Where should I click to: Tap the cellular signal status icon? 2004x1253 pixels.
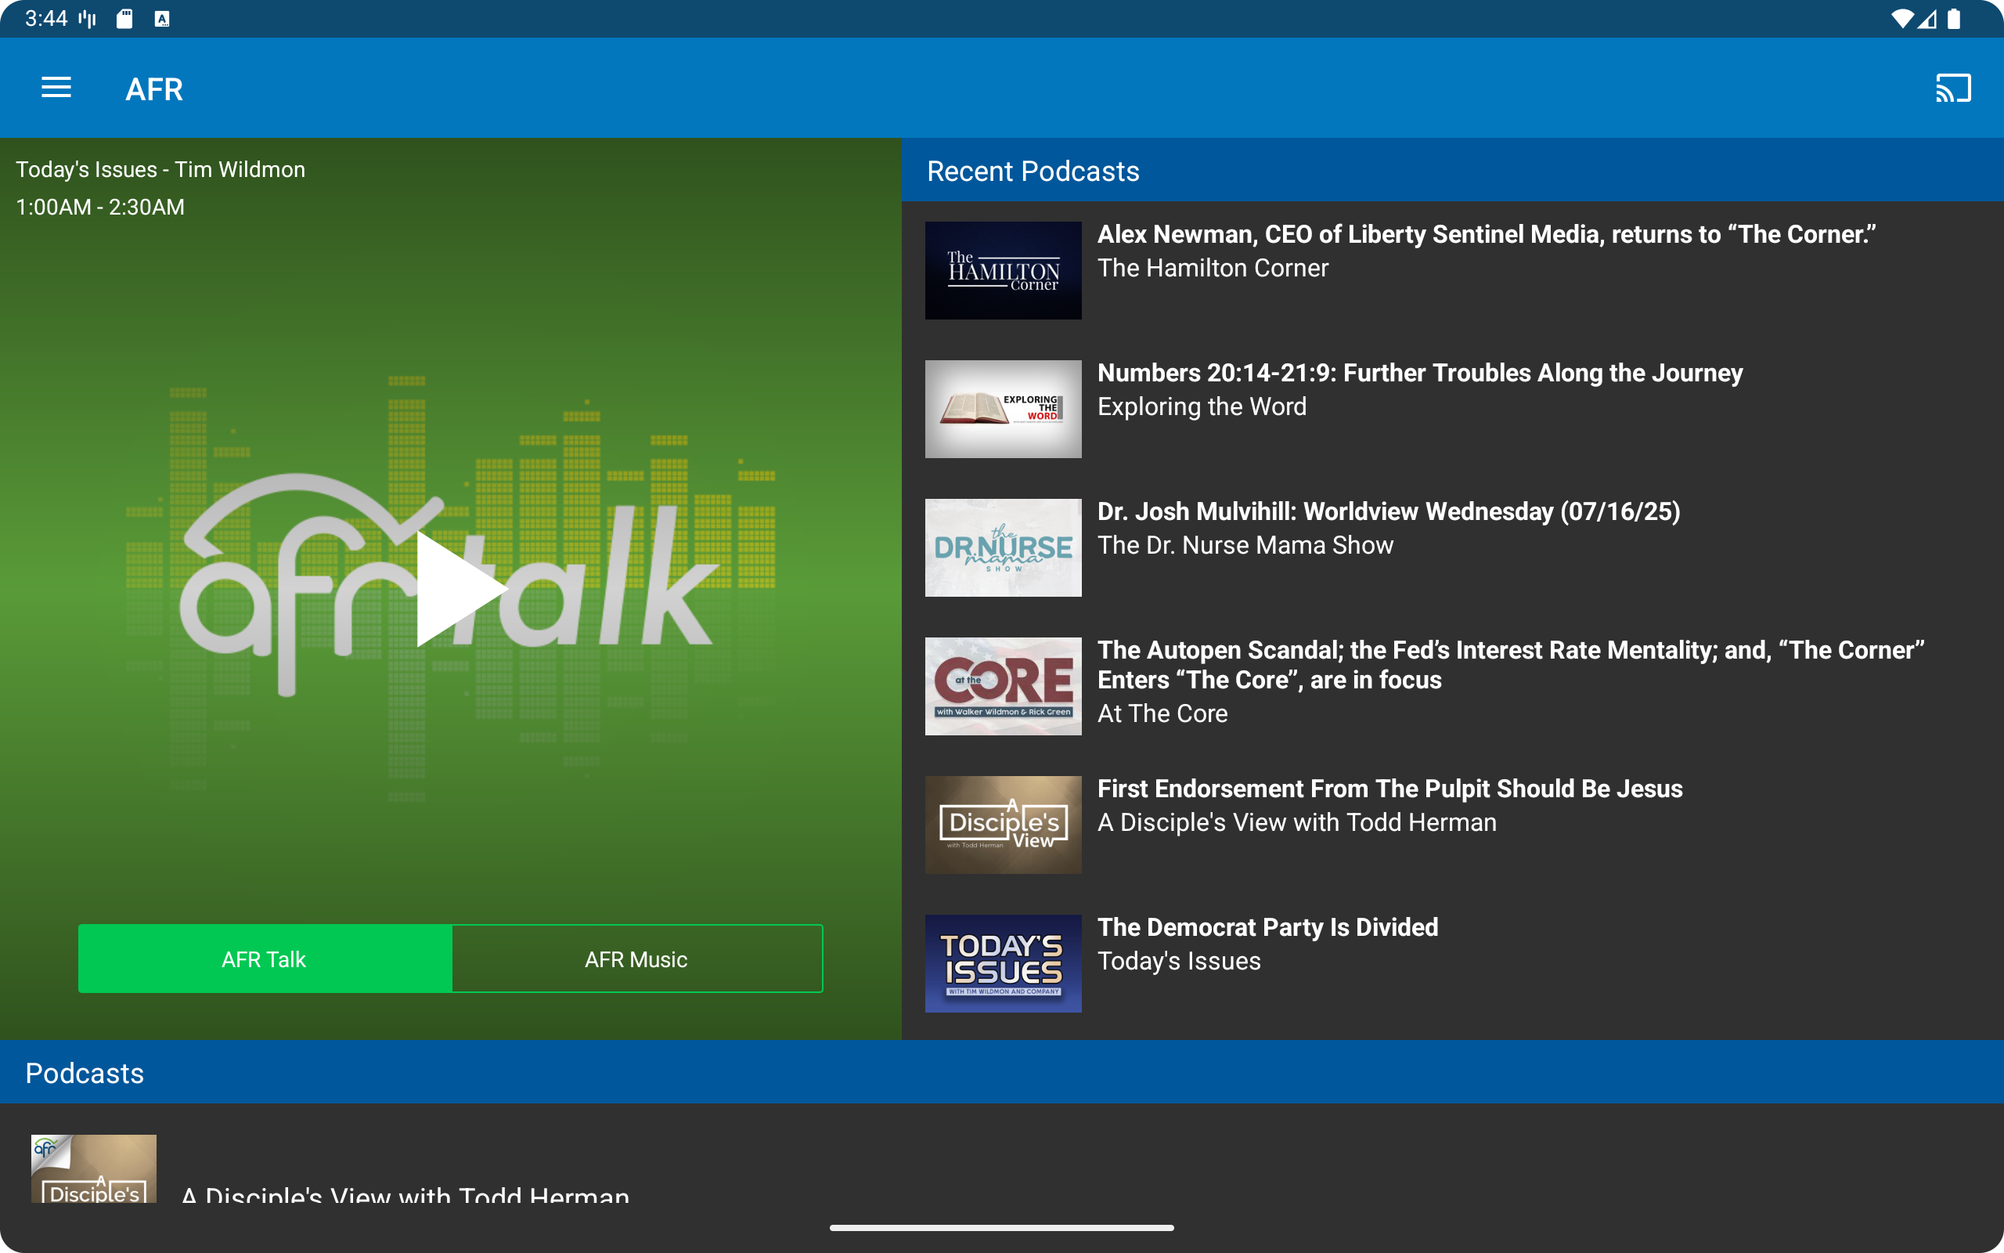point(1927,18)
